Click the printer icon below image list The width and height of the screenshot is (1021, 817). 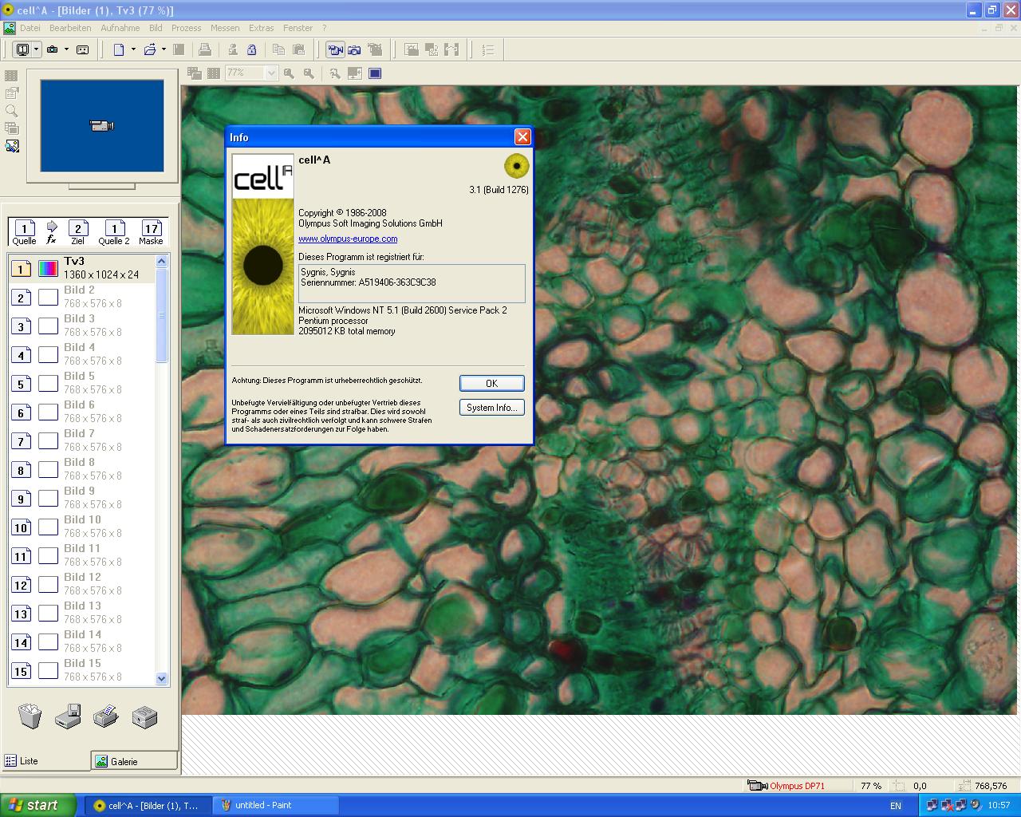[x=106, y=716]
